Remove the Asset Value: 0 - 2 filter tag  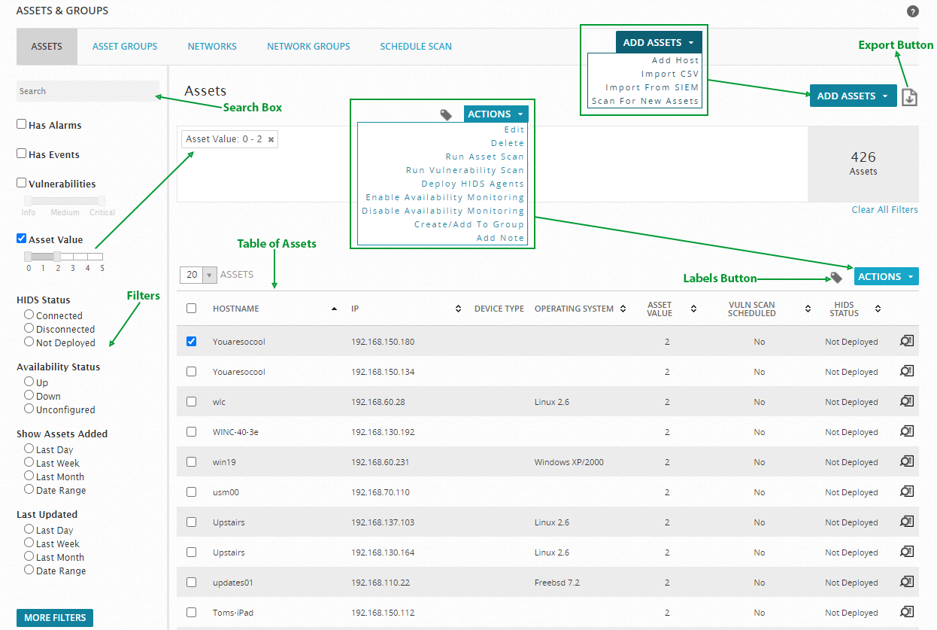coord(271,139)
